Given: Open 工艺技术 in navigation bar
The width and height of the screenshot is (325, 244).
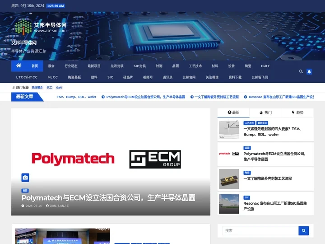Looking at the screenshot, I should tap(195, 66).
